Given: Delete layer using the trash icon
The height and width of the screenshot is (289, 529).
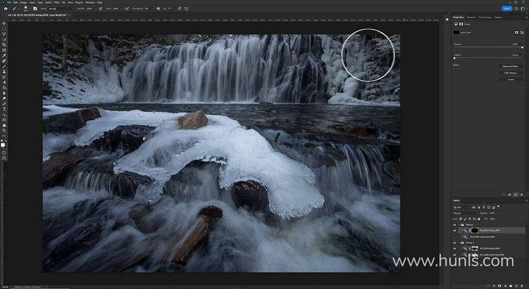Looking at the screenshot, I should (522, 285).
